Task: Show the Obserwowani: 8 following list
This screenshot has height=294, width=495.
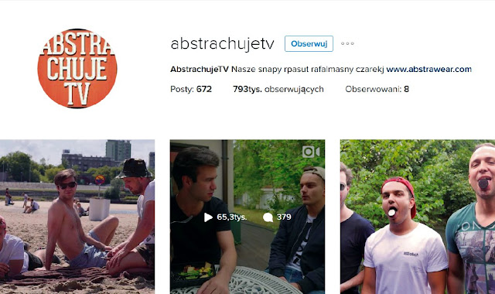Action: tap(377, 89)
